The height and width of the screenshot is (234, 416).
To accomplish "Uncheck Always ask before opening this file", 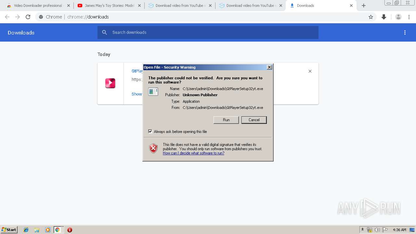I will [150, 132].
